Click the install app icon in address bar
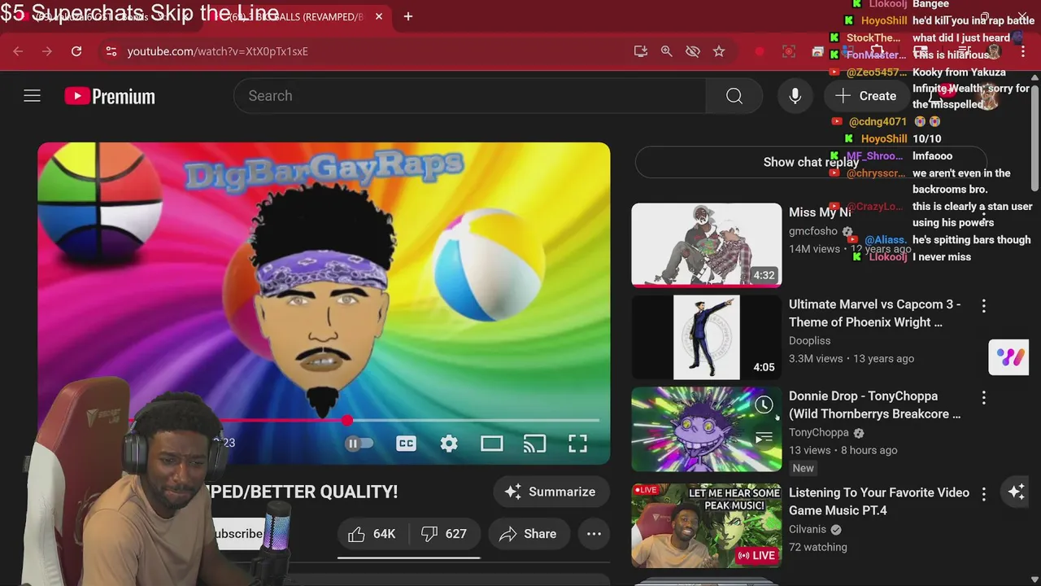Viewport: 1041px width, 586px height. [x=641, y=51]
